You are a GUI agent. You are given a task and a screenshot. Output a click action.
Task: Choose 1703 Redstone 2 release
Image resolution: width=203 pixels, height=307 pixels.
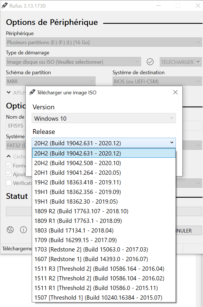(x=104, y=250)
